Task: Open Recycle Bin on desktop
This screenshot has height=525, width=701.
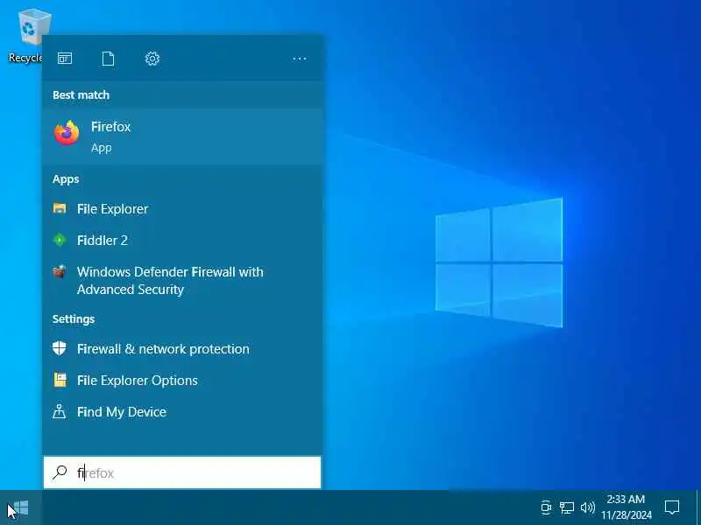Action: [29, 37]
